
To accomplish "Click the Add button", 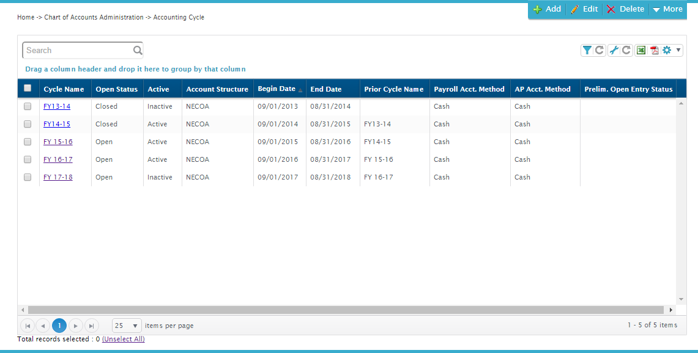I will [x=547, y=9].
